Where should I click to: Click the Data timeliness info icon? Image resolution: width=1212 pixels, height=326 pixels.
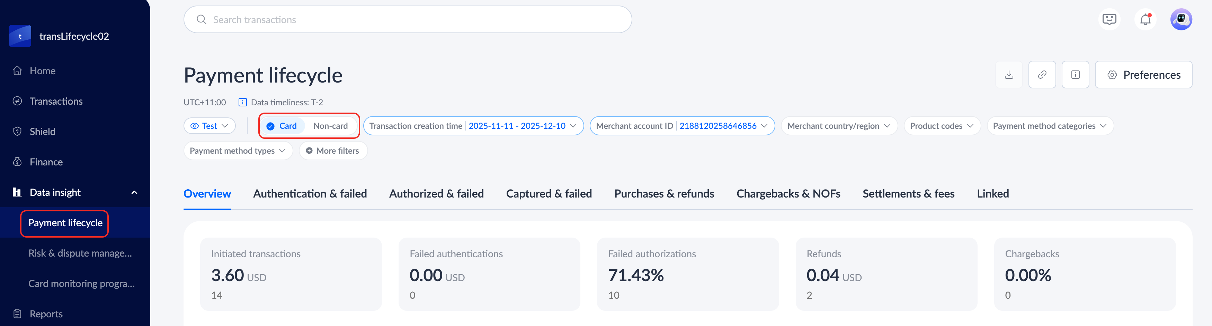pos(243,102)
